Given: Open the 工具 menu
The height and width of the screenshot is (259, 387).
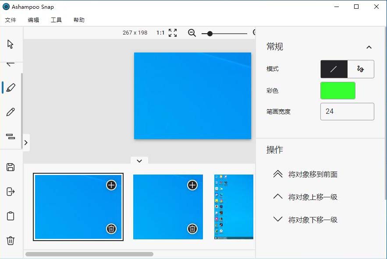Looking at the screenshot, I should tap(56, 20).
